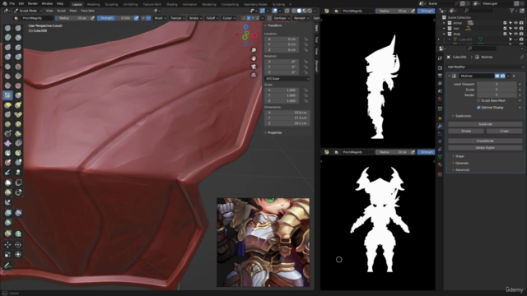Uncheck Optimal Display checkbox
Screen dimensions: 527x296
tap(478, 108)
